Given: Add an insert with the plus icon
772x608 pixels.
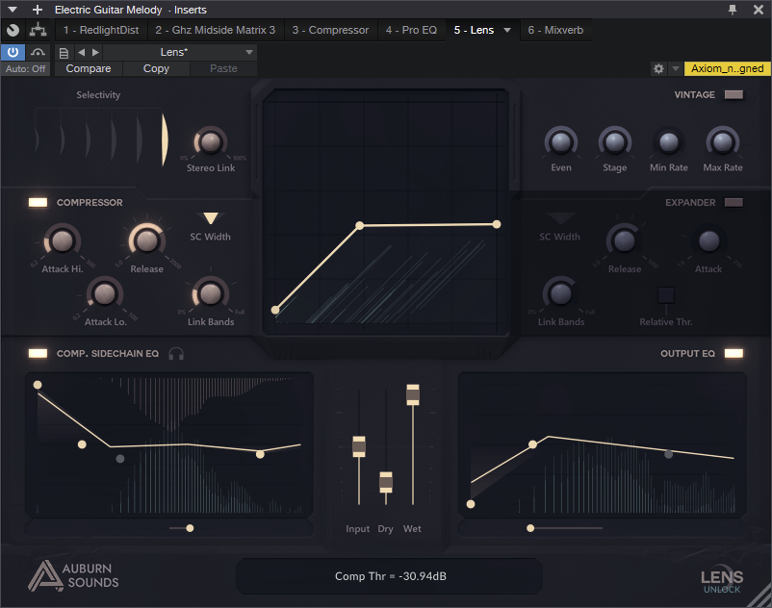Looking at the screenshot, I should 37,10.
